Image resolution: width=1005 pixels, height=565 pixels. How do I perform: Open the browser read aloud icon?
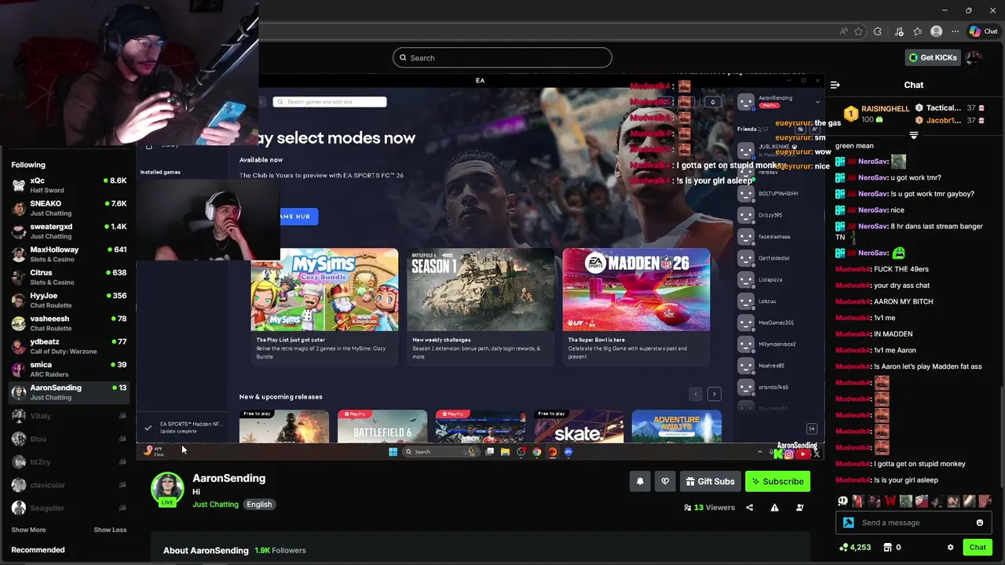[x=844, y=31]
